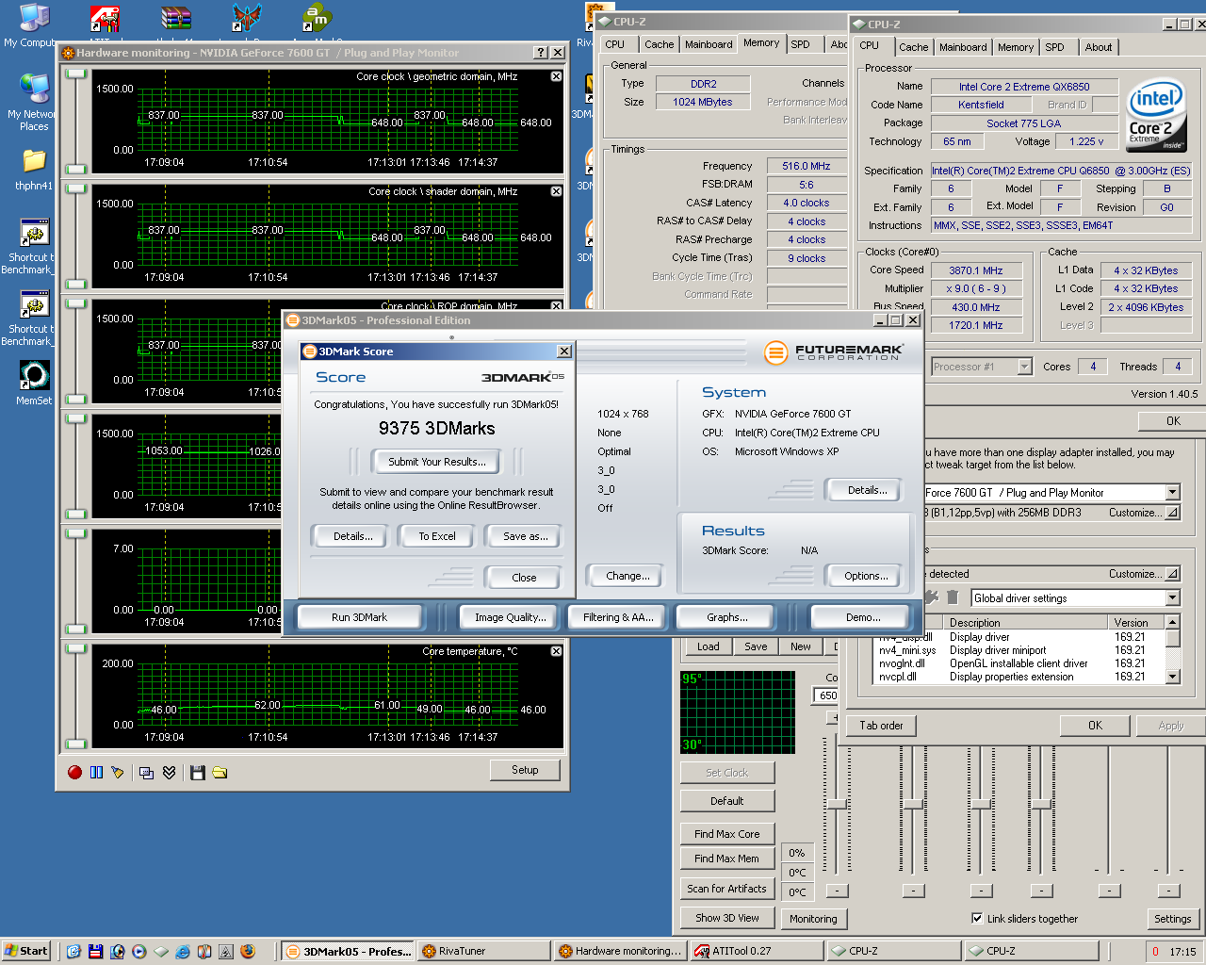Screen dimensions: 1206x965
Task: Click scrollbar down arrow in driver files list
Action: [x=1172, y=676]
